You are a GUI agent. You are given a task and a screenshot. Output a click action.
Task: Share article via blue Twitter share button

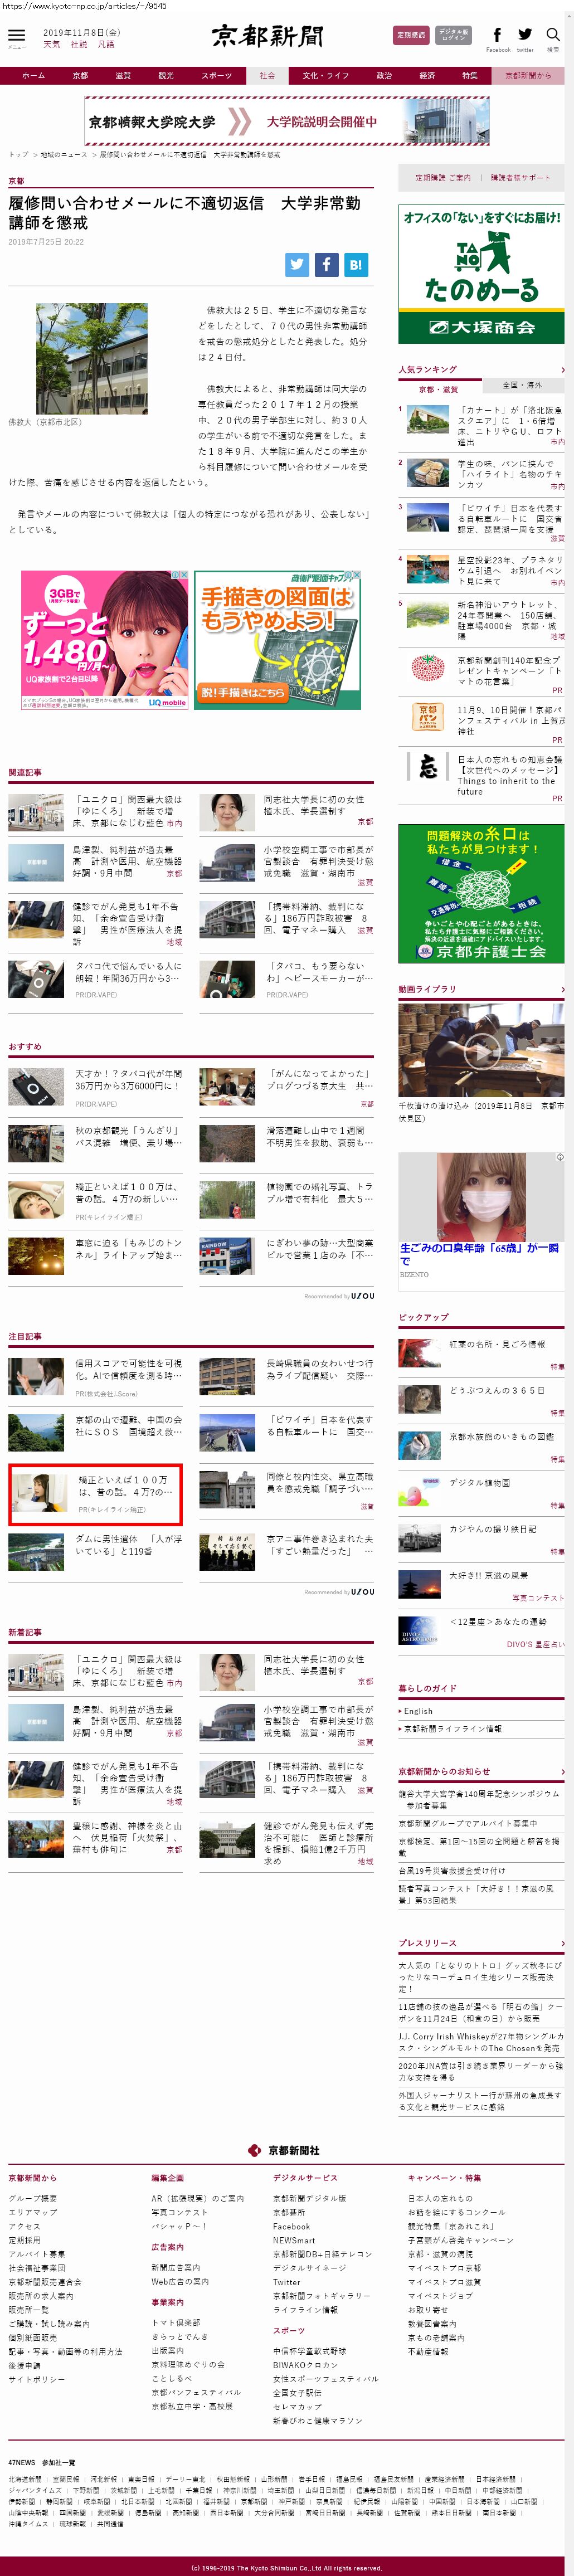coord(297,264)
